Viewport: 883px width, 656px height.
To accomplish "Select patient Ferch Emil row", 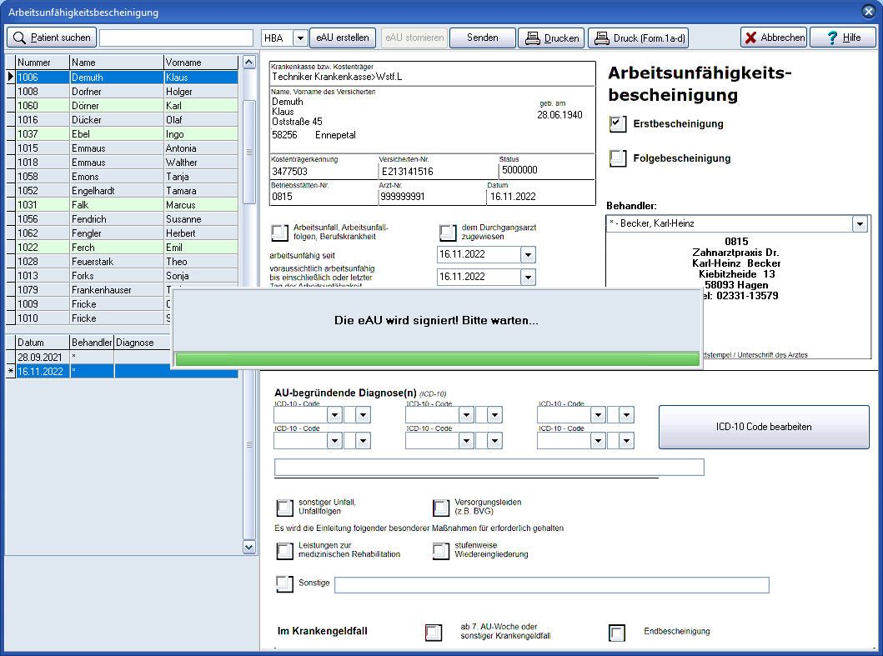I will tap(127, 248).
